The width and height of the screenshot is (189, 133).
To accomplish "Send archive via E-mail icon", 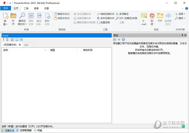I will coord(144,16).
